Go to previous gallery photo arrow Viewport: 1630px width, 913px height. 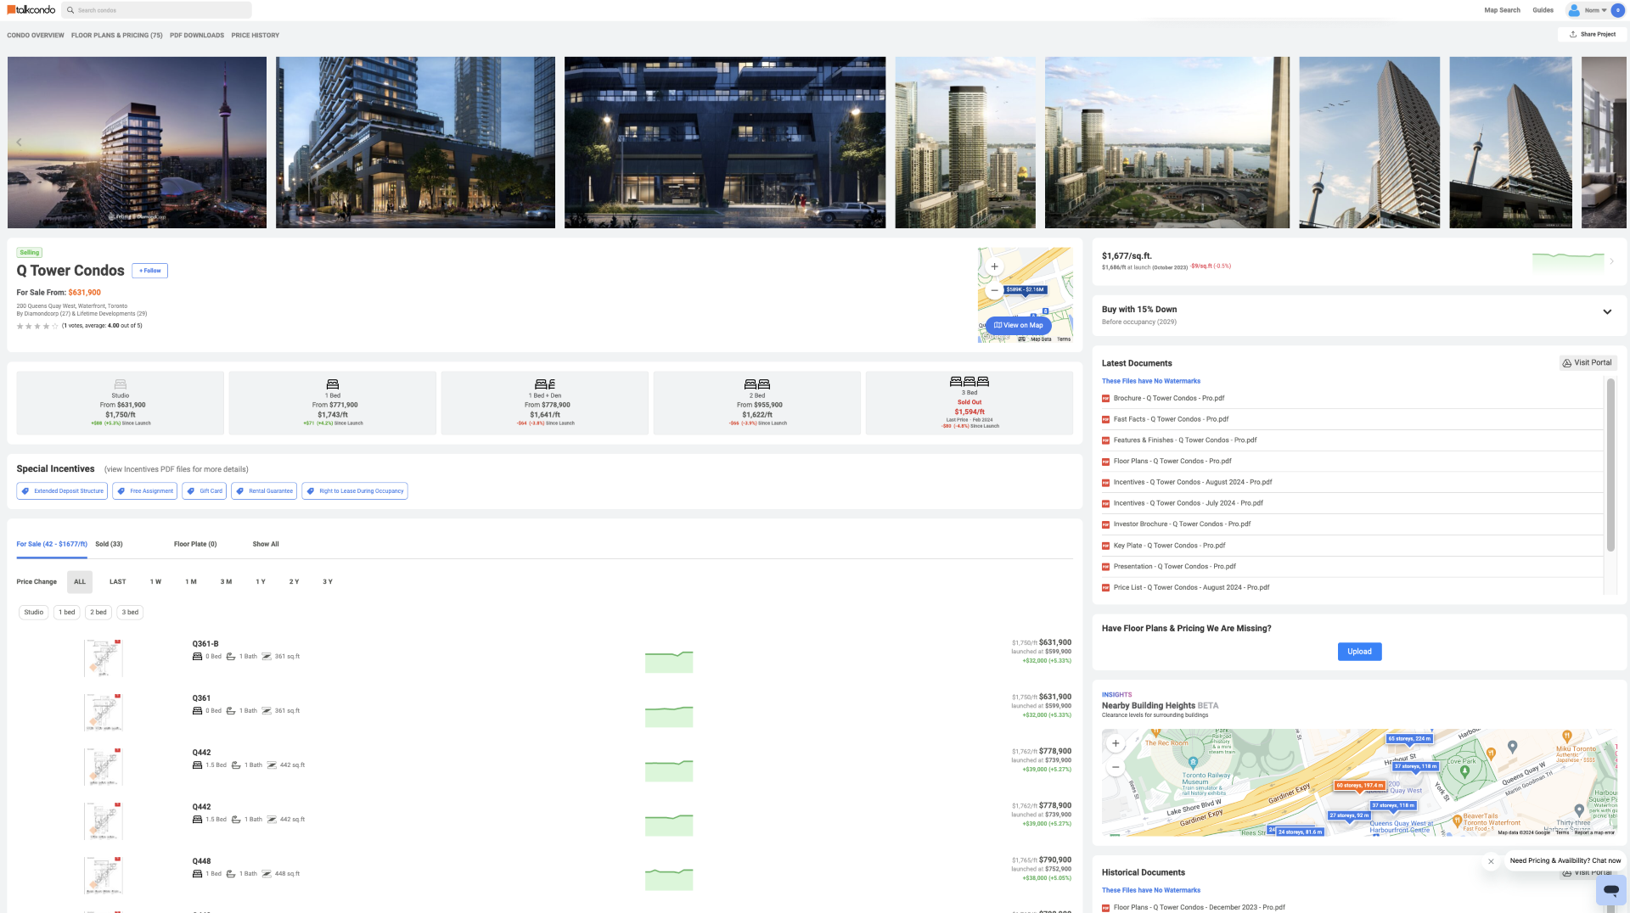19,143
